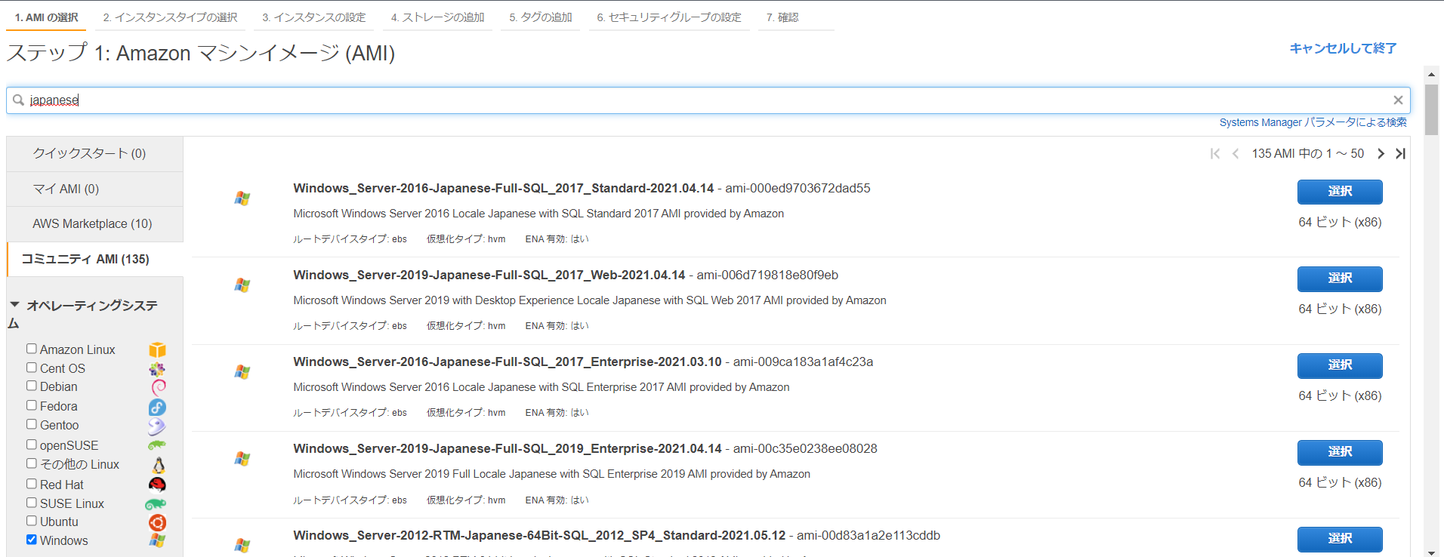Image resolution: width=1444 pixels, height=557 pixels.
Task: Tick the openSUSE filter checkbox
Action: click(x=32, y=445)
